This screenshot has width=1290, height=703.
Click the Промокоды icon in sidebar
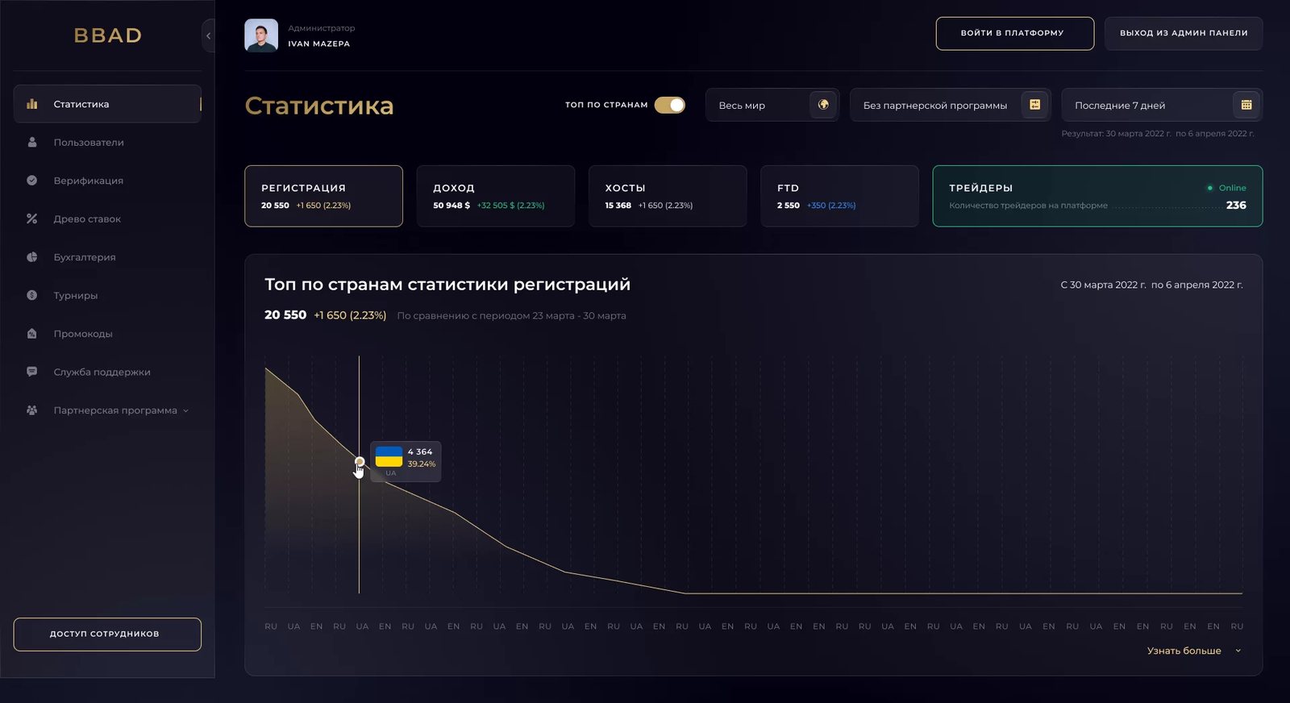[x=32, y=334]
